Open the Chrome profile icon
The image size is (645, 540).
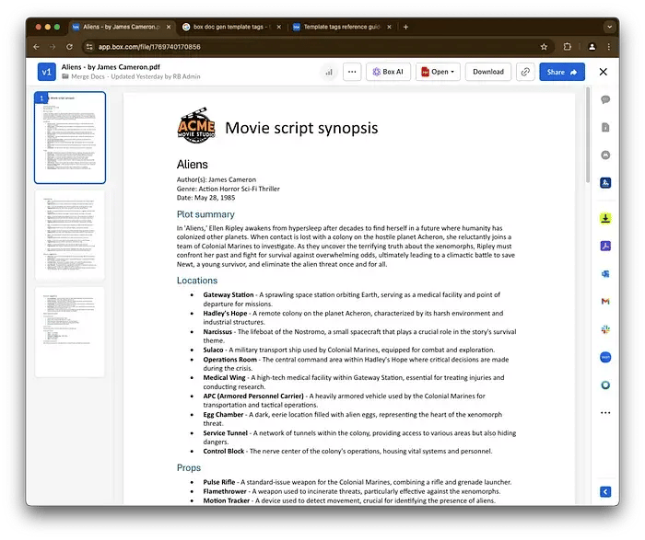(x=592, y=47)
